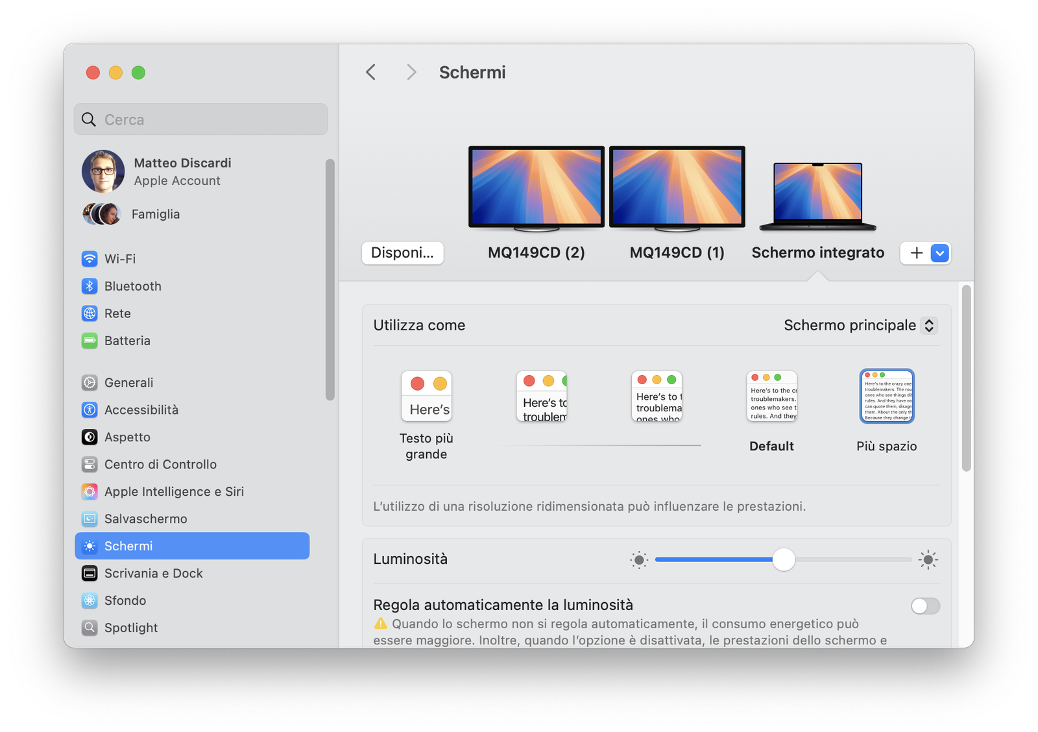Click the dim brightness sun icon
The width and height of the screenshot is (1038, 732).
tap(639, 559)
